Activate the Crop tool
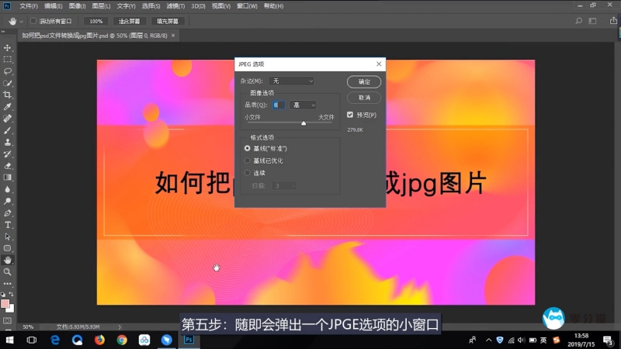This screenshot has width=621, height=349. tap(8, 95)
